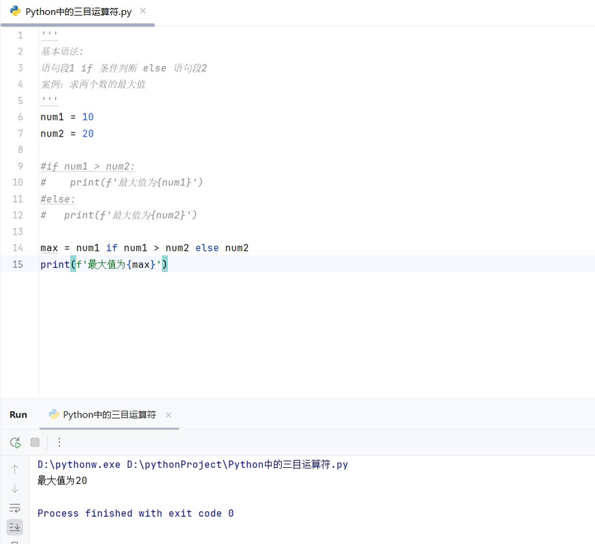Click line number 14 in gutter
595x544 pixels.
point(18,248)
